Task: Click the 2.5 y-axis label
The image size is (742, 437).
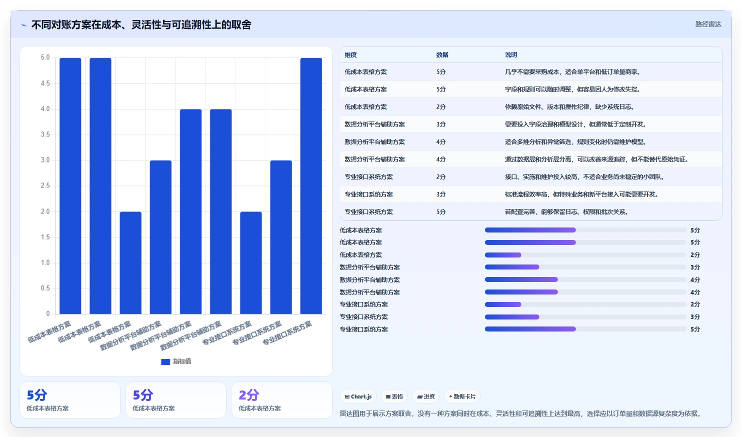Action: [45, 185]
